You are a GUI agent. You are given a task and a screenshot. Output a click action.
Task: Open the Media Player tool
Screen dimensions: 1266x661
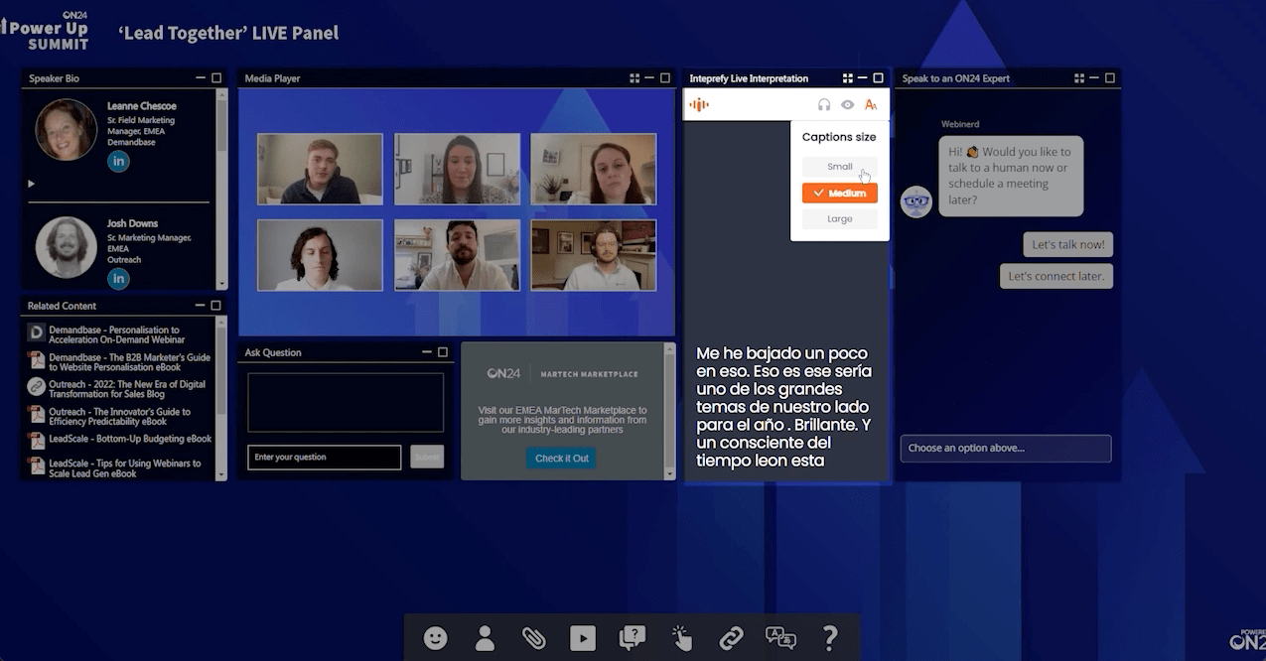[583, 638]
